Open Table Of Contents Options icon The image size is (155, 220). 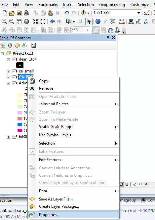tap(33, 45)
